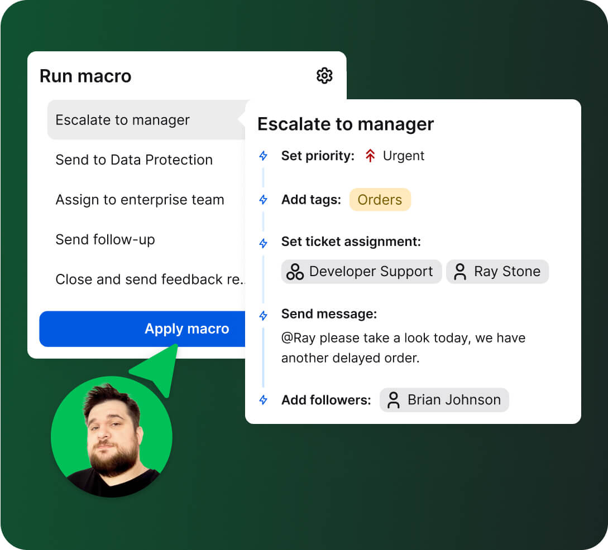Toggle the Brian Johnson follower chip

tap(444, 400)
